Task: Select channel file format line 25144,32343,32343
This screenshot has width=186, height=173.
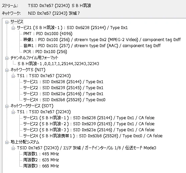Action: tap(58, 64)
